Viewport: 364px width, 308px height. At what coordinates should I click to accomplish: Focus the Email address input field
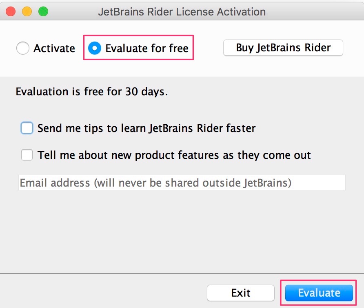(182, 183)
